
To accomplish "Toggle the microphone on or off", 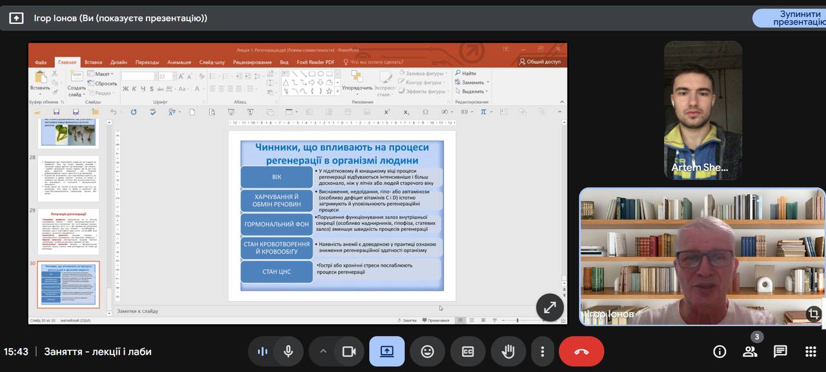I will [288, 351].
